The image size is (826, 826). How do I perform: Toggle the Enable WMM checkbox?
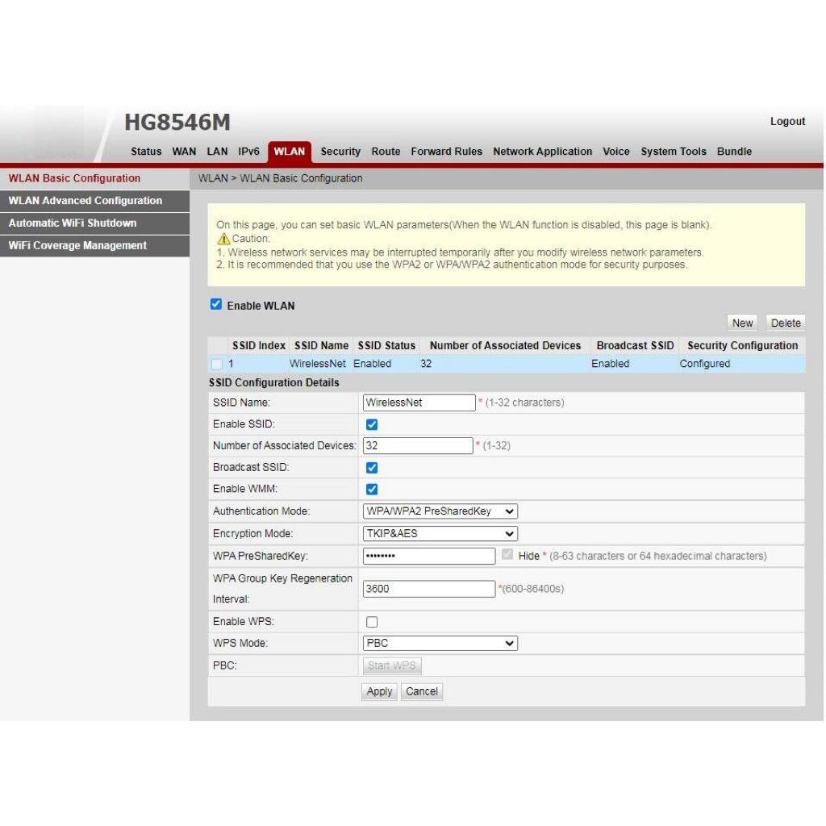point(372,490)
